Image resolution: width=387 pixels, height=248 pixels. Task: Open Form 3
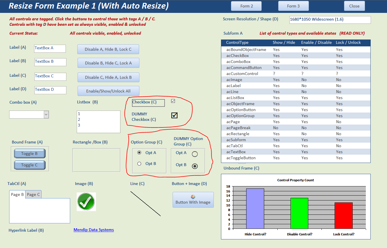293,6
